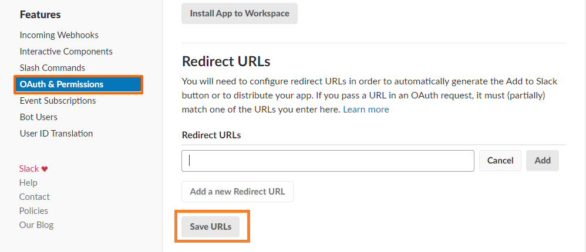
Task: Click the heart icon beside Slack
Action: (45, 169)
